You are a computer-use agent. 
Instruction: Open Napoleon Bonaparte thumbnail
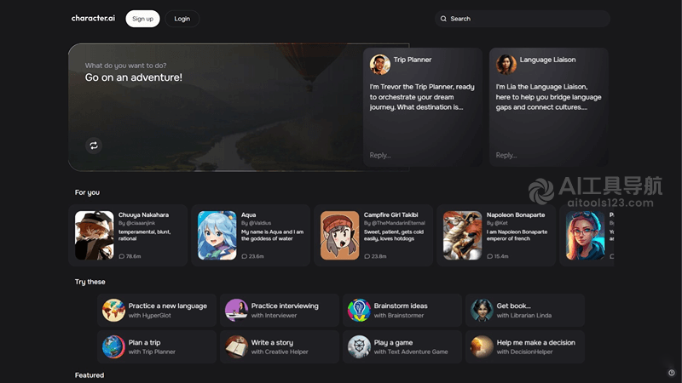pyautogui.click(x=462, y=236)
